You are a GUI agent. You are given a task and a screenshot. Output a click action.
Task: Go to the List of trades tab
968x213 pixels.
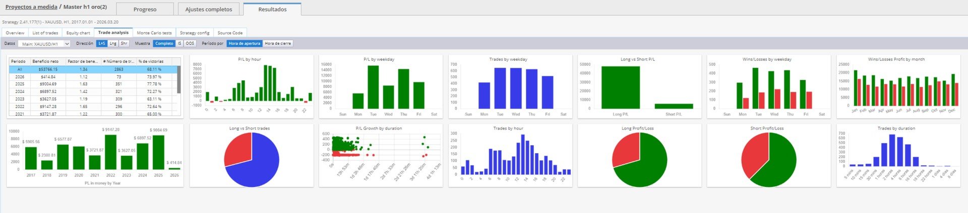[45, 33]
